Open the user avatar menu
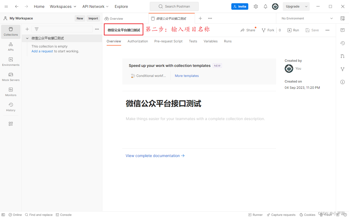This screenshot has width=349, height=218. pyautogui.click(x=275, y=6)
